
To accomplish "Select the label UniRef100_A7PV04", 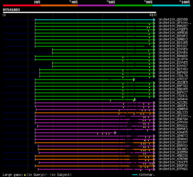I will point(173,123).
